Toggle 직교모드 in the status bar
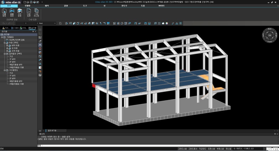Viewport: 279px width, 151px height. click(202, 149)
